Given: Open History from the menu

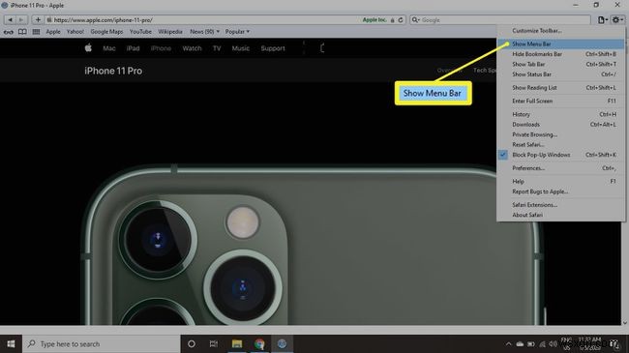Looking at the screenshot, I should coord(561,114).
